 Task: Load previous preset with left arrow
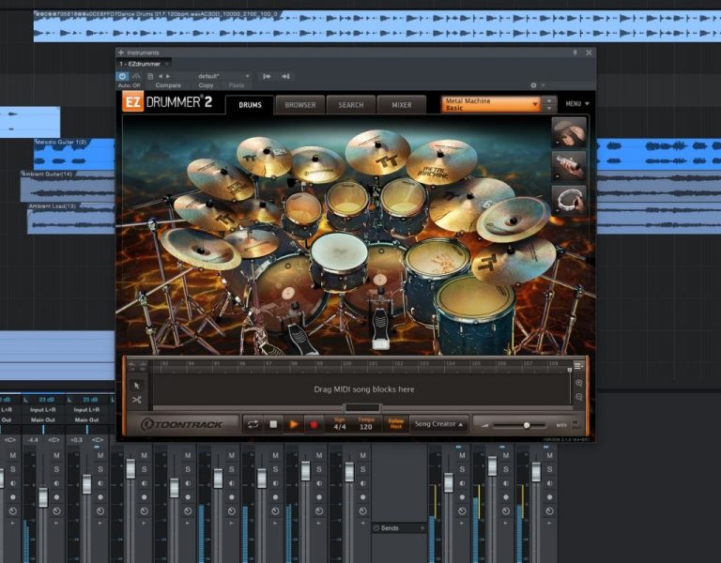click(x=161, y=76)
